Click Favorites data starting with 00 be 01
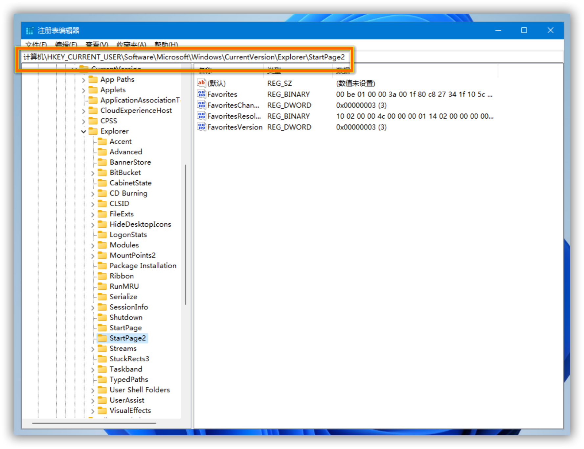This screenshot has width=584, height=449. click(414, 94)
